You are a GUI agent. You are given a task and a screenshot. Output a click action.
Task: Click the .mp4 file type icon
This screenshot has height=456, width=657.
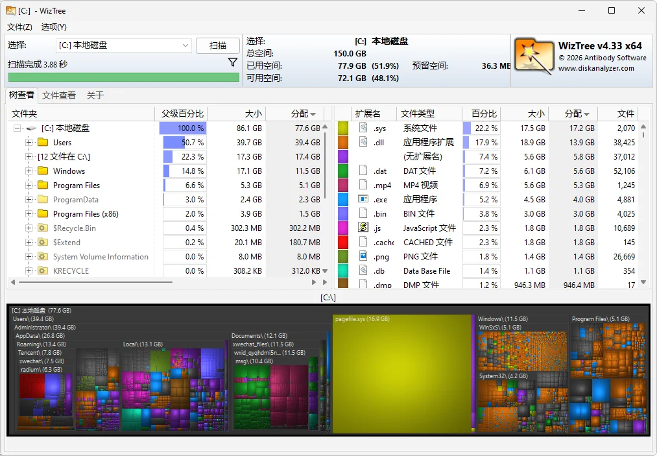click(363, 184)
